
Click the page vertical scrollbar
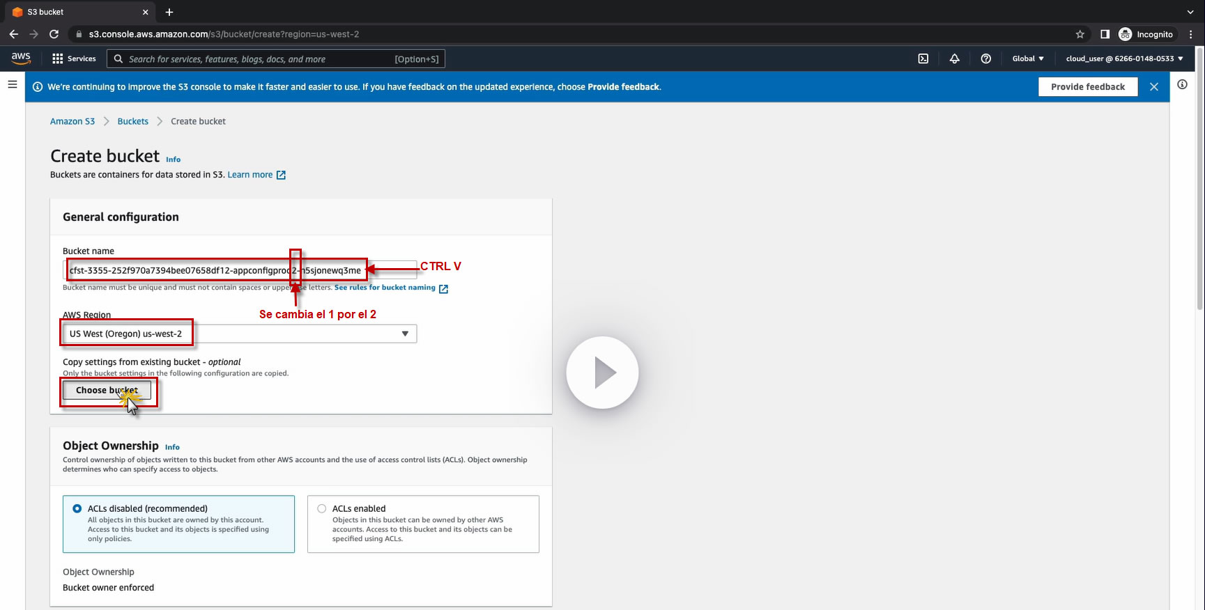click(1199, 178)
